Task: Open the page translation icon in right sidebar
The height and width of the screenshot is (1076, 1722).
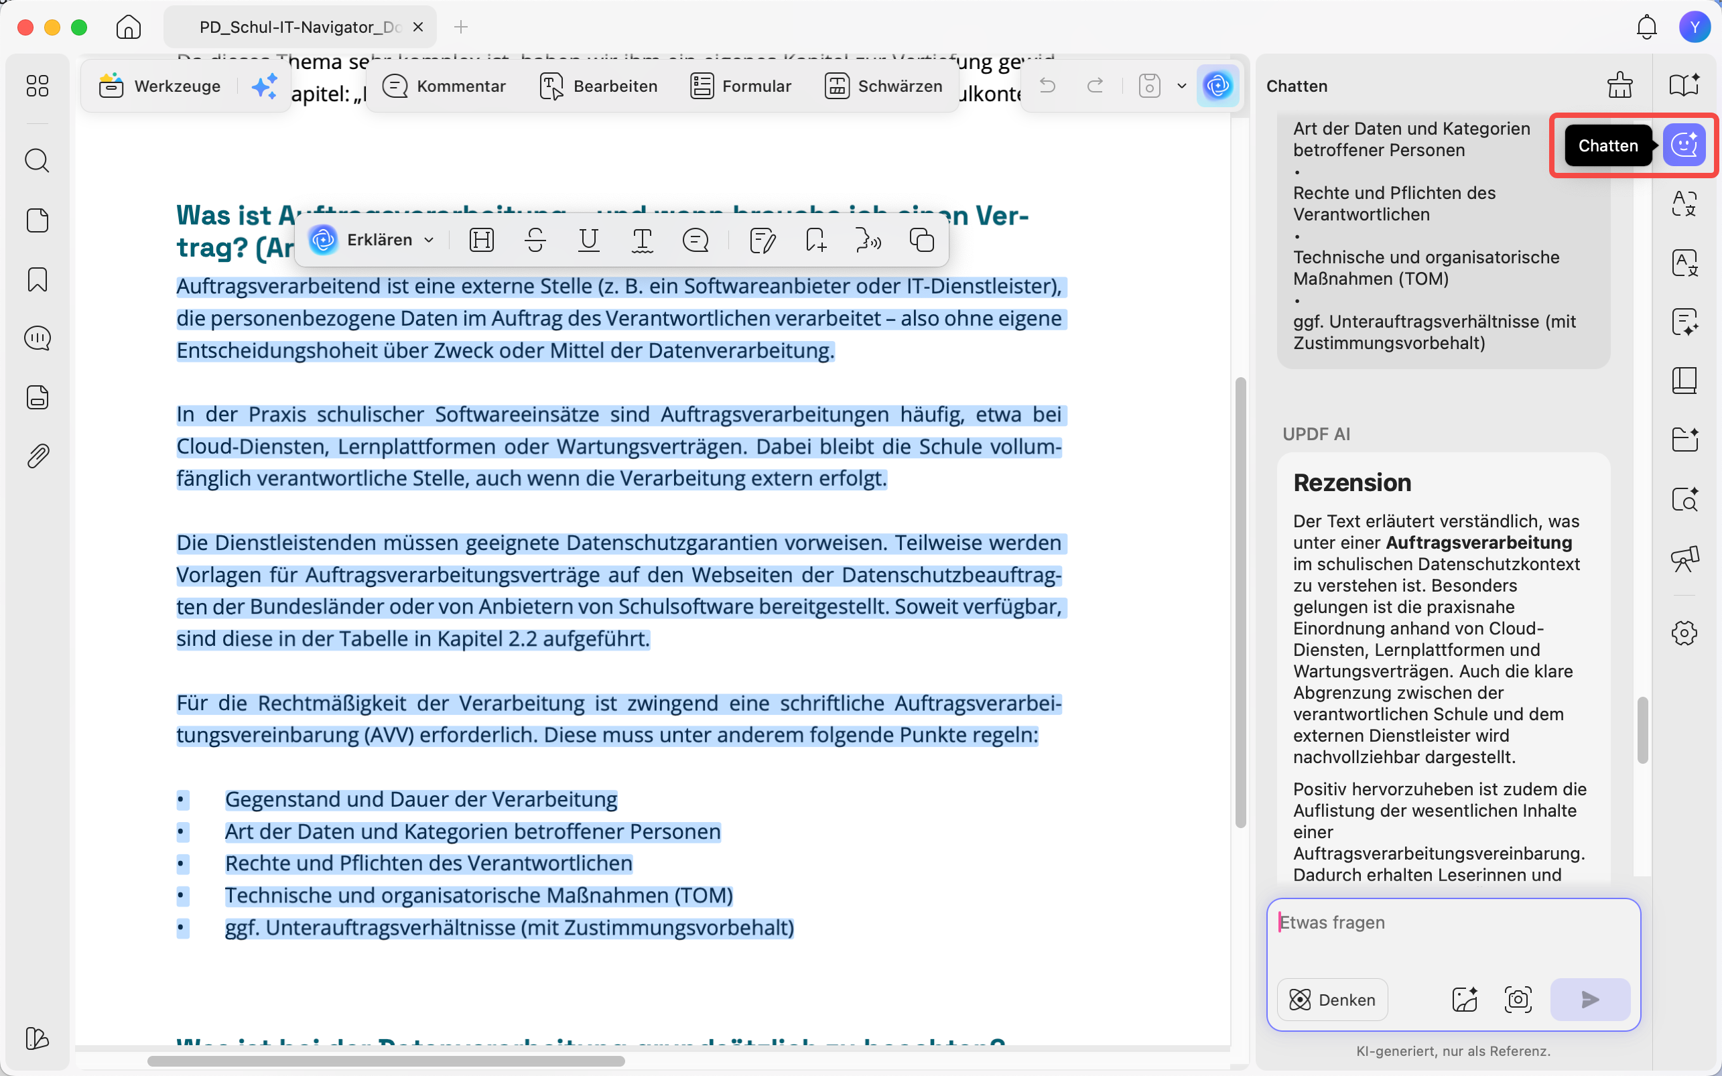Action: pyautogui.click(x=1684, y=263)
